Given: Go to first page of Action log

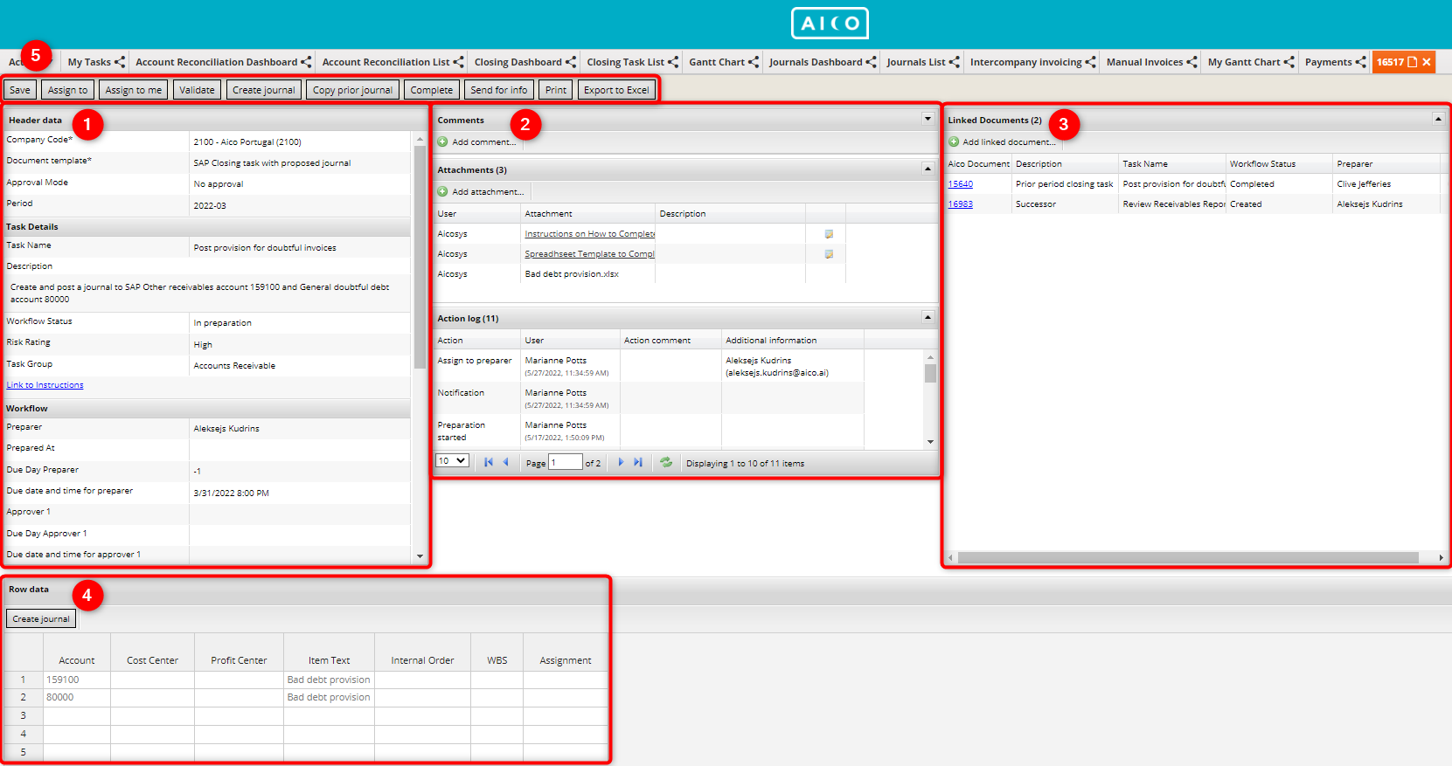Looking at the screenshot, I should click(x=489, y=462).
